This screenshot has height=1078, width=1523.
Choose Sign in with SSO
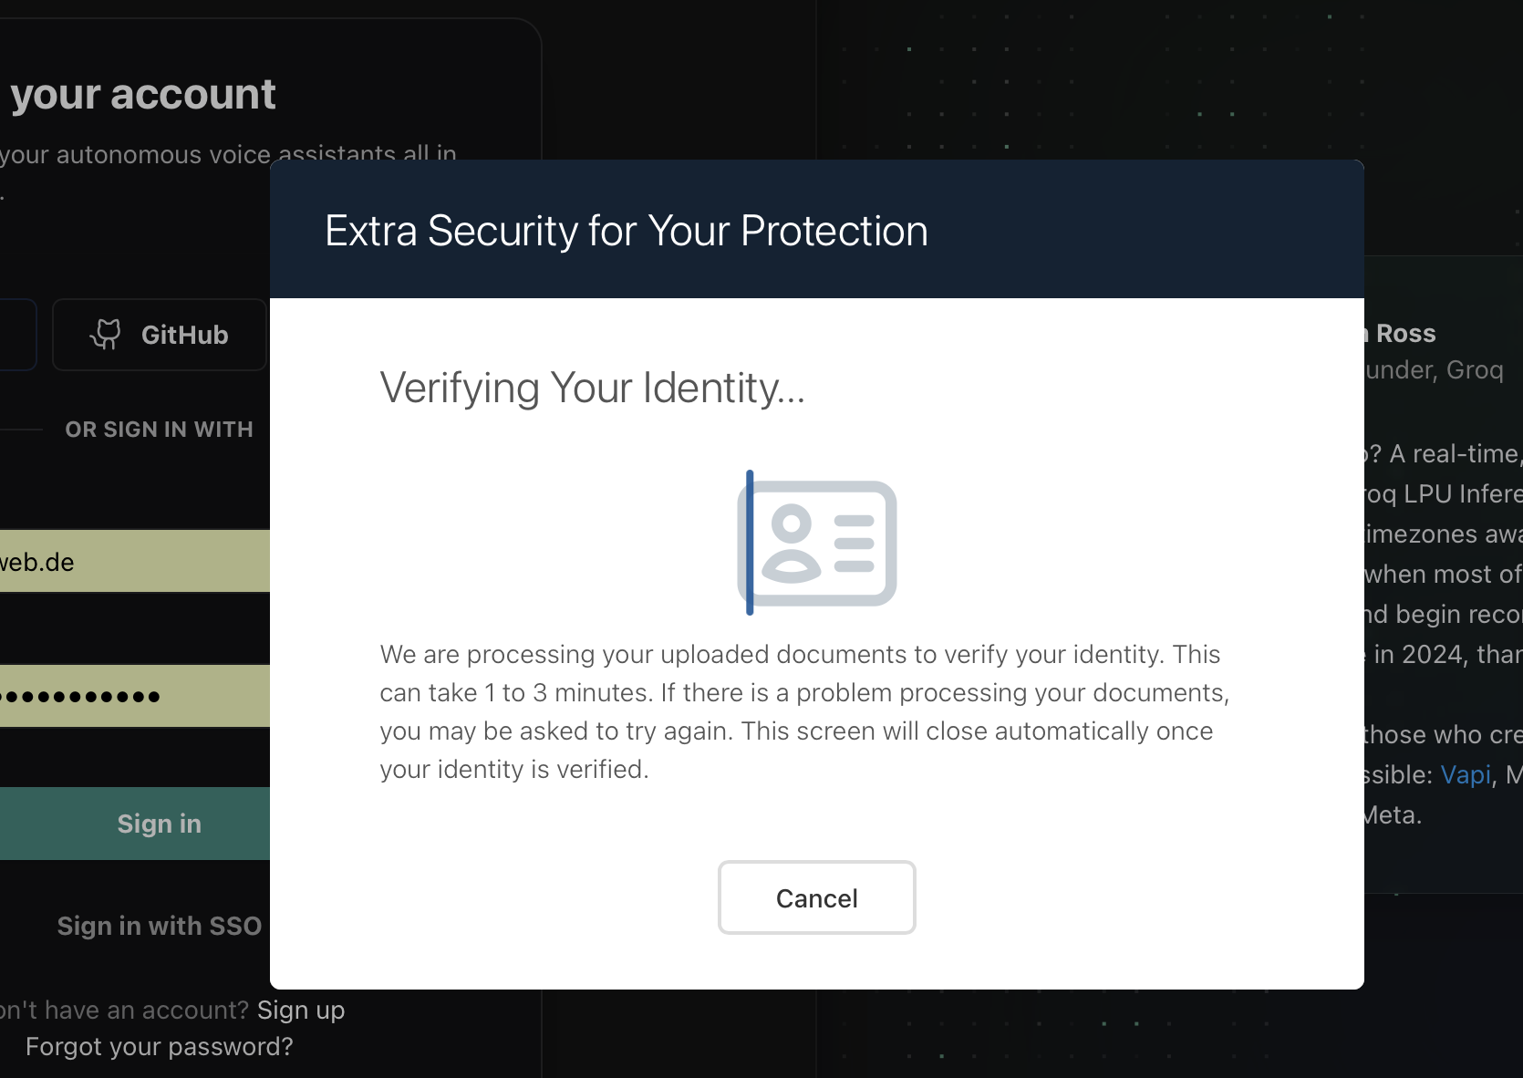[159, 926]
